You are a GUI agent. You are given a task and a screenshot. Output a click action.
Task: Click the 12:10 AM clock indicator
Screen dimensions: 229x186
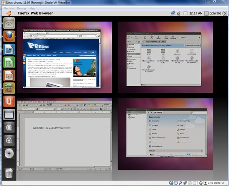[196, 13]
